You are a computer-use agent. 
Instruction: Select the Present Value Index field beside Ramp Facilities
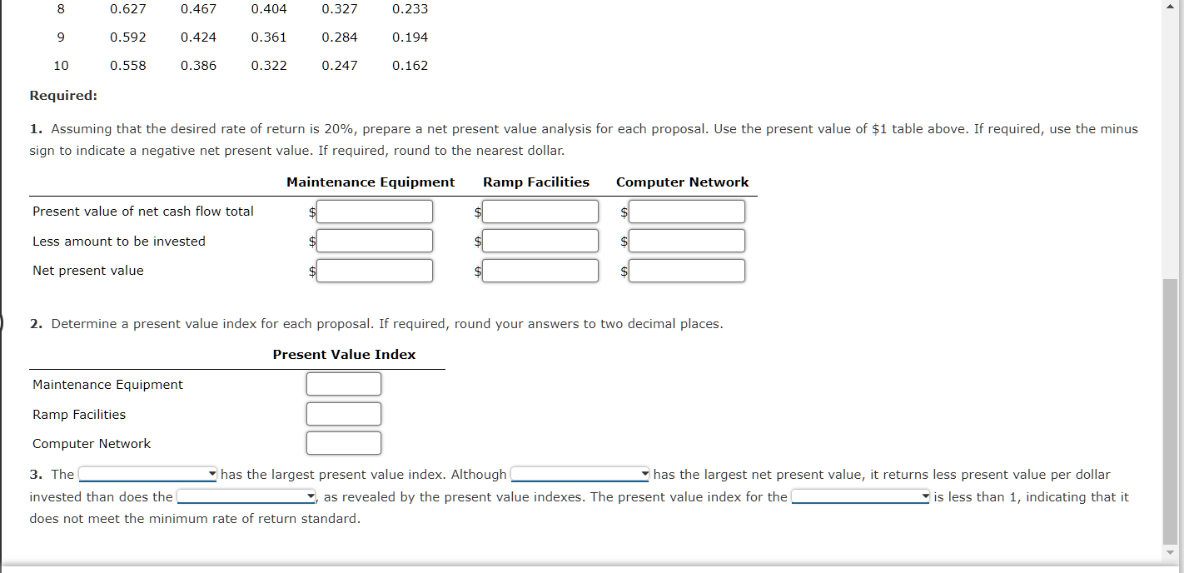(343, 413)
